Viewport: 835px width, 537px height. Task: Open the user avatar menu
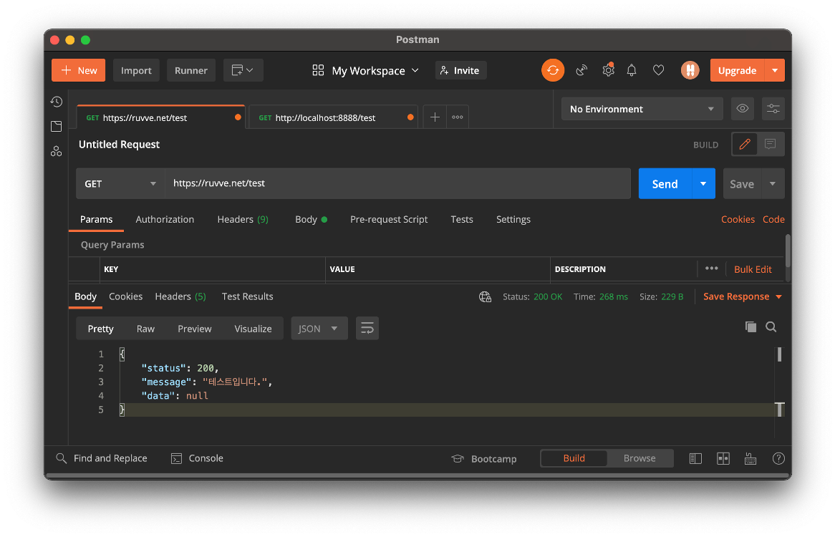(x=690, y=70)
